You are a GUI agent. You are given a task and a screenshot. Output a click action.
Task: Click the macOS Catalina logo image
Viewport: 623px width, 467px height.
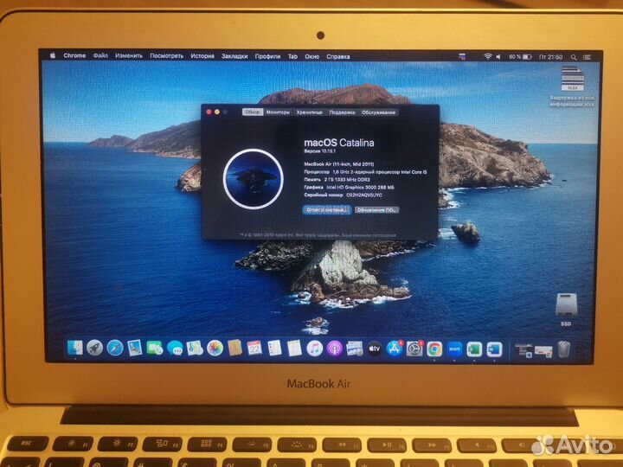tap(253, 179)
